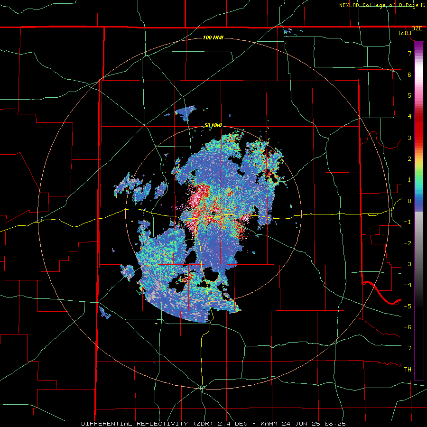Click the '-7' value on color scale
The image size is (427, 427).
[x=408, y=348]
